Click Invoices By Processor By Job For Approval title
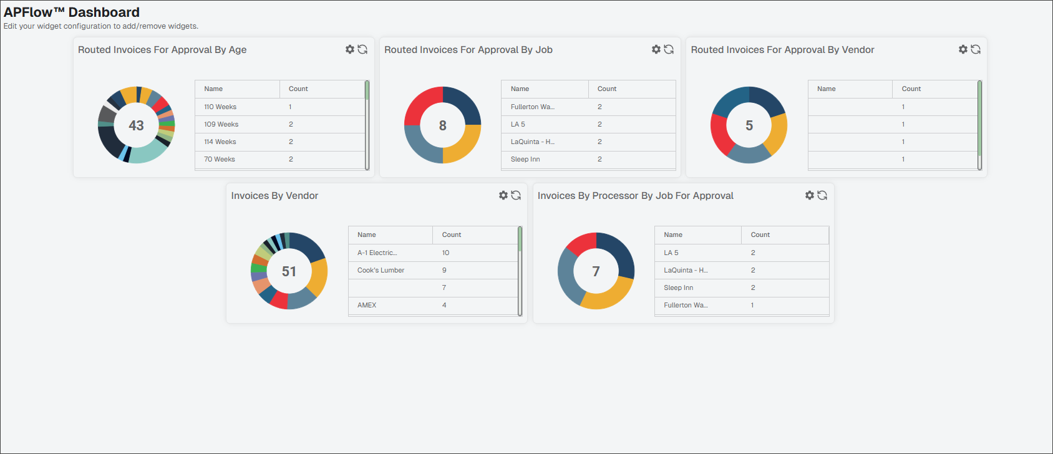This screenshot has width=1053, height=454. pos(636,196)
